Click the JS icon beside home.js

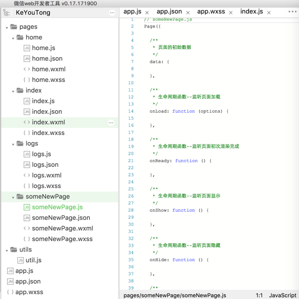tap(27, 48)
